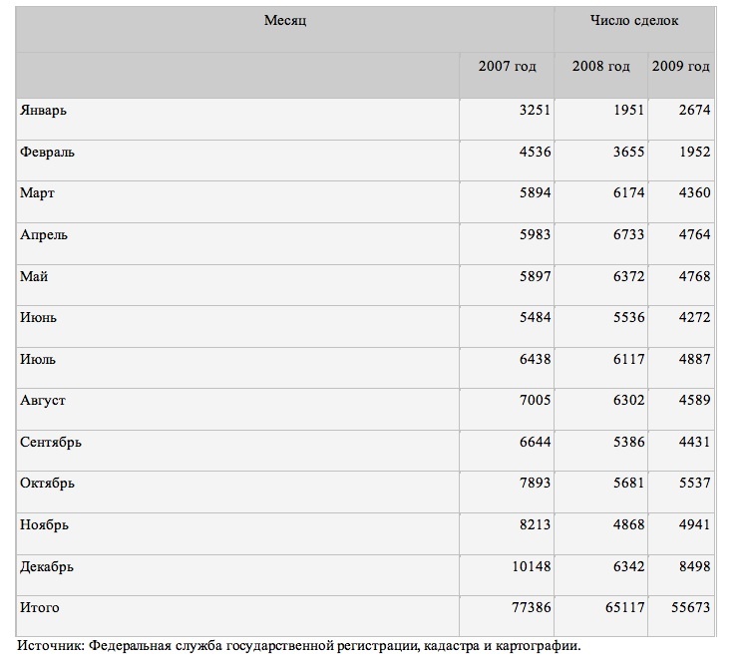This screenshot has height=658, width=748.
Task: Click the Октябрь row label
Action: pos(47,484)
